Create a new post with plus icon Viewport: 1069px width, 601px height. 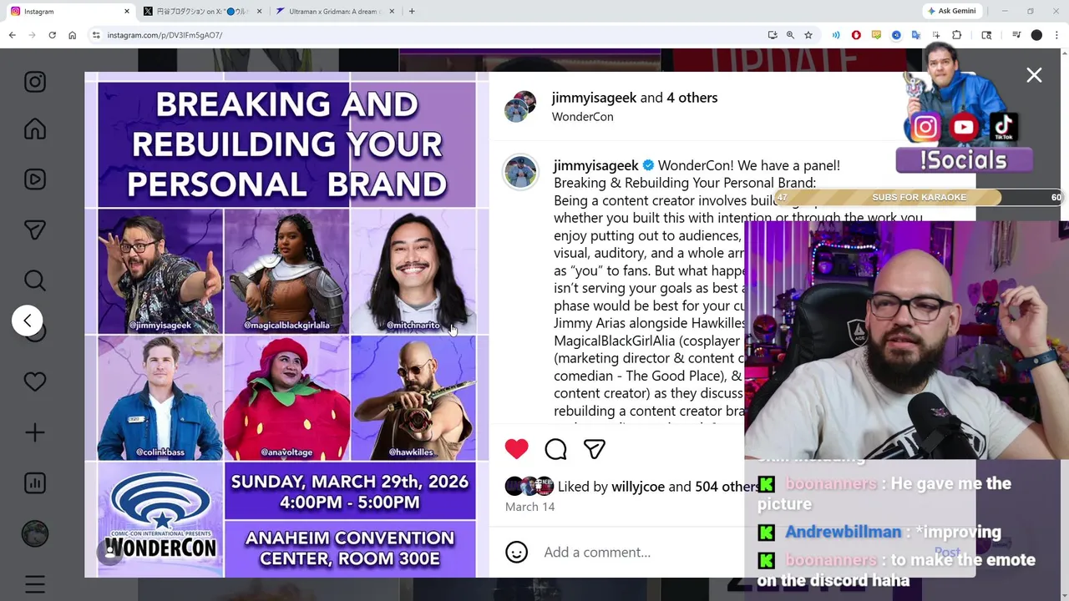[35, 432]
